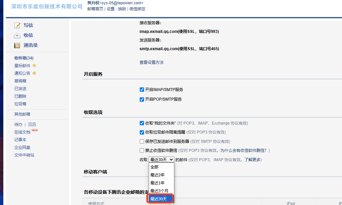Check the 禁止收信软件删信 option

pyautogui.click(x=142, y=150)
